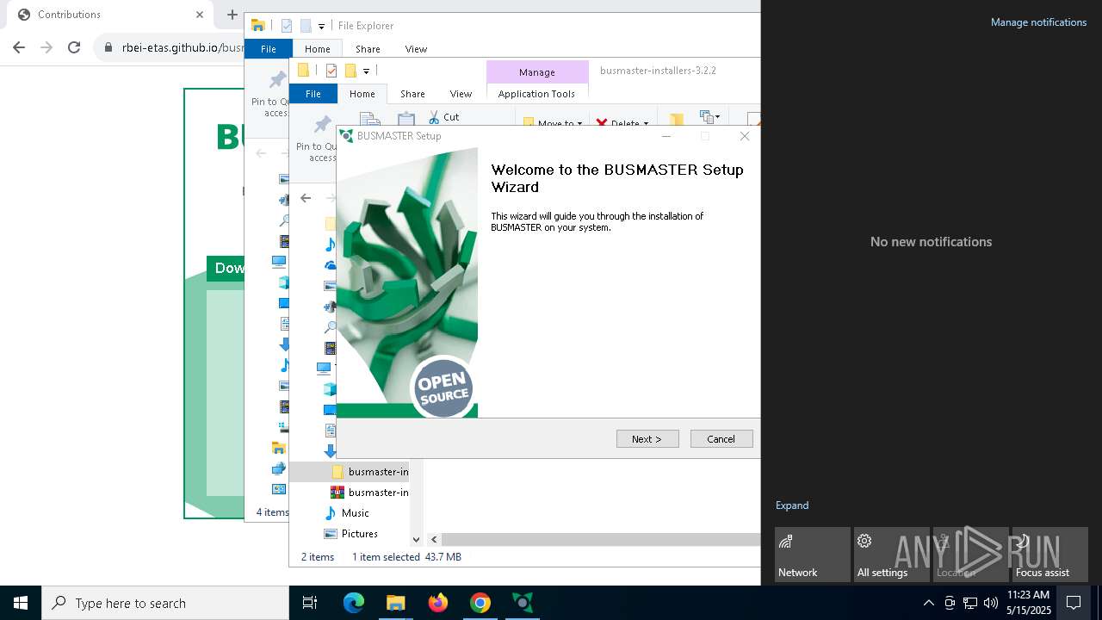Click the volume icon in system tray
The image size is (1102, 620).
coord(991,603)
